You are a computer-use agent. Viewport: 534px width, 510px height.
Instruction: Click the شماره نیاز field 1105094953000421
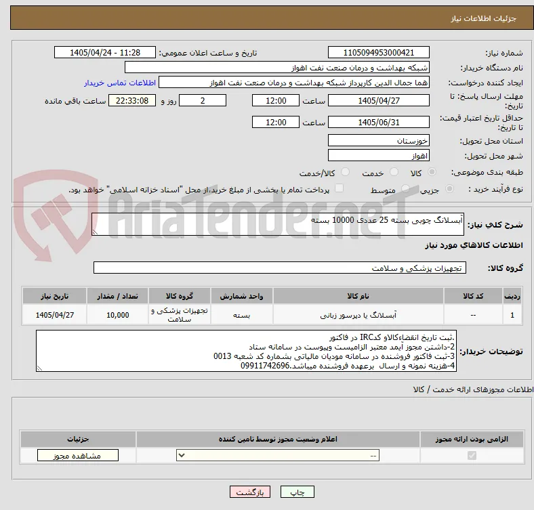378,52
